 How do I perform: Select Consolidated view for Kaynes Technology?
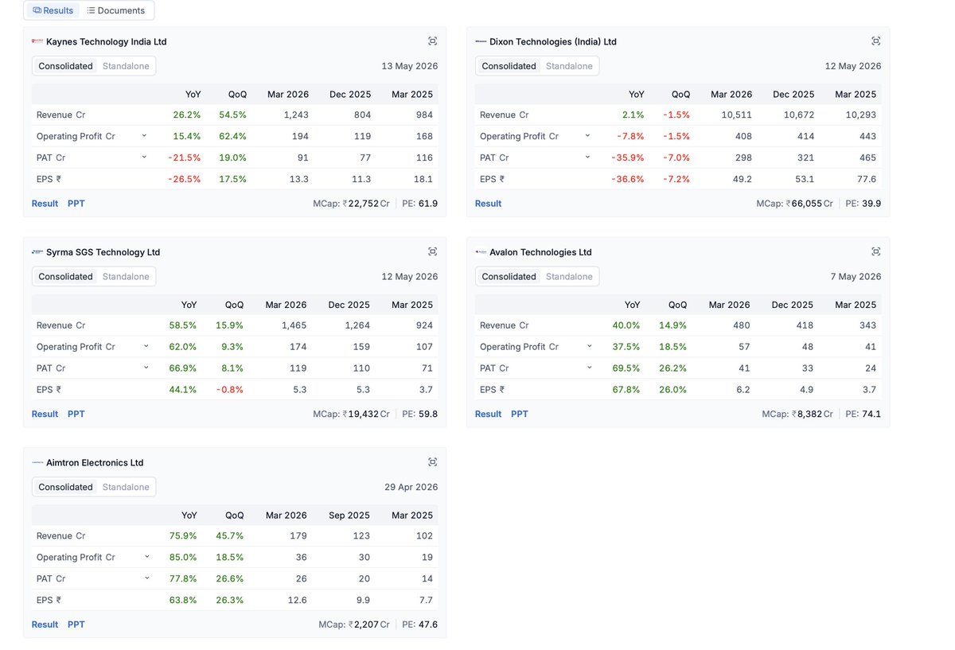point(65,66)
